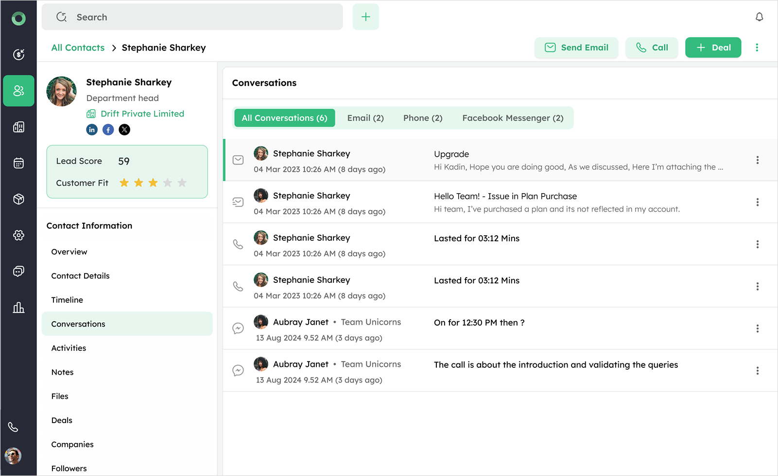
Task: Open the X (Twitter) profile icon
Action: 124,130
